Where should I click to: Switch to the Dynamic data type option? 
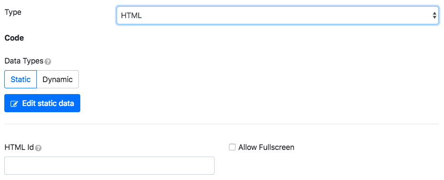[57, 79]
